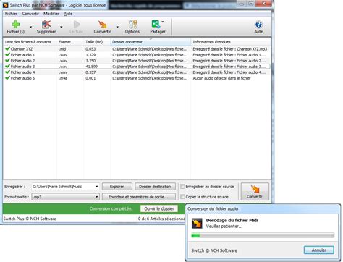Close the Switch Plus window

pyautogui.click(x=264, y=4)
